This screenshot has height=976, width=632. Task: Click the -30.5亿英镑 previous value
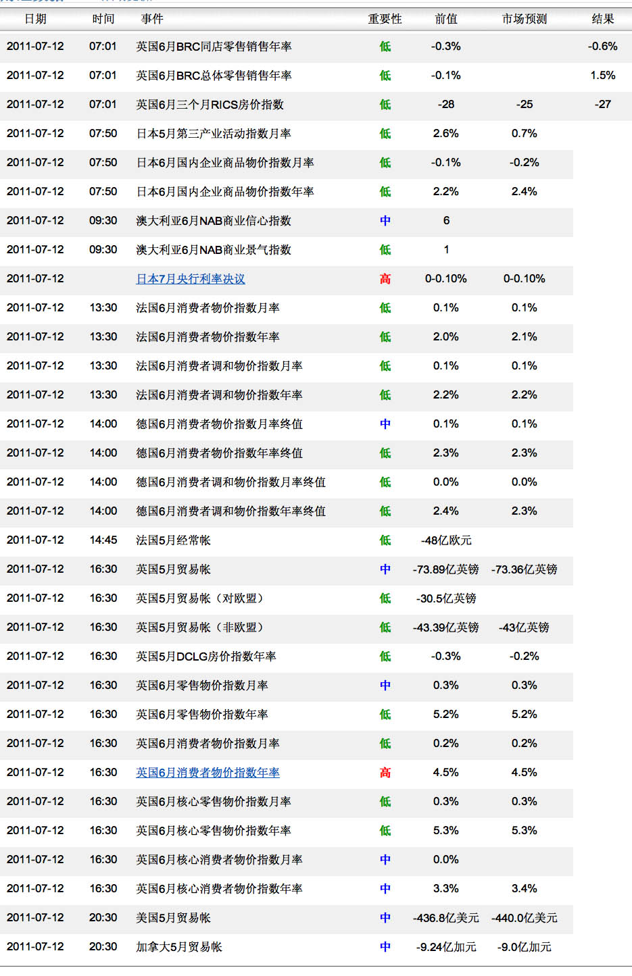[x=446, y=598]
